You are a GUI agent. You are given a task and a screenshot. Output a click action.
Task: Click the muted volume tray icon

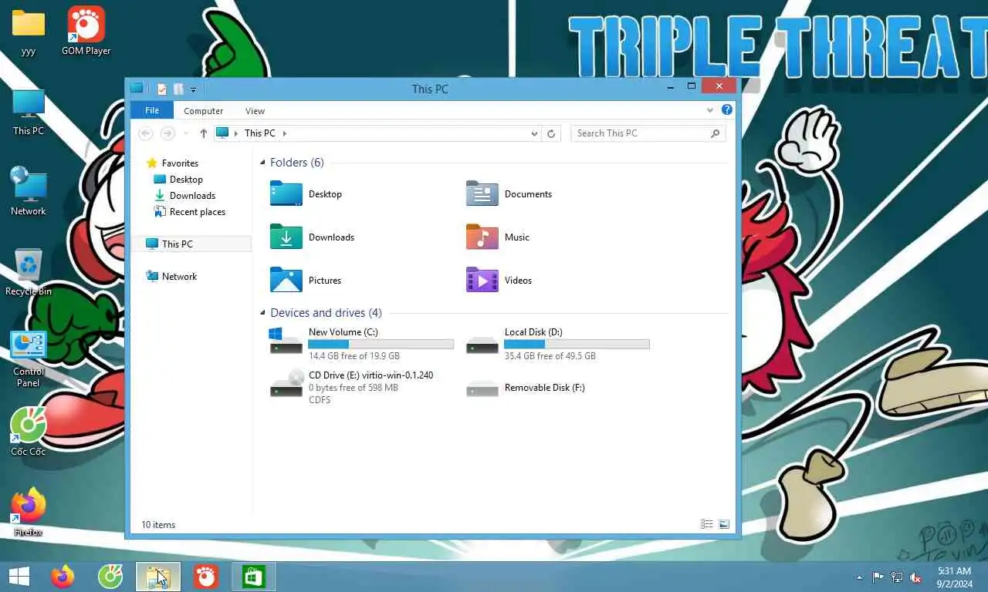tap(916, 577)
